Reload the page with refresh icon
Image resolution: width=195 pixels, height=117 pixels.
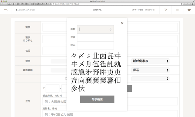[181, 4]
